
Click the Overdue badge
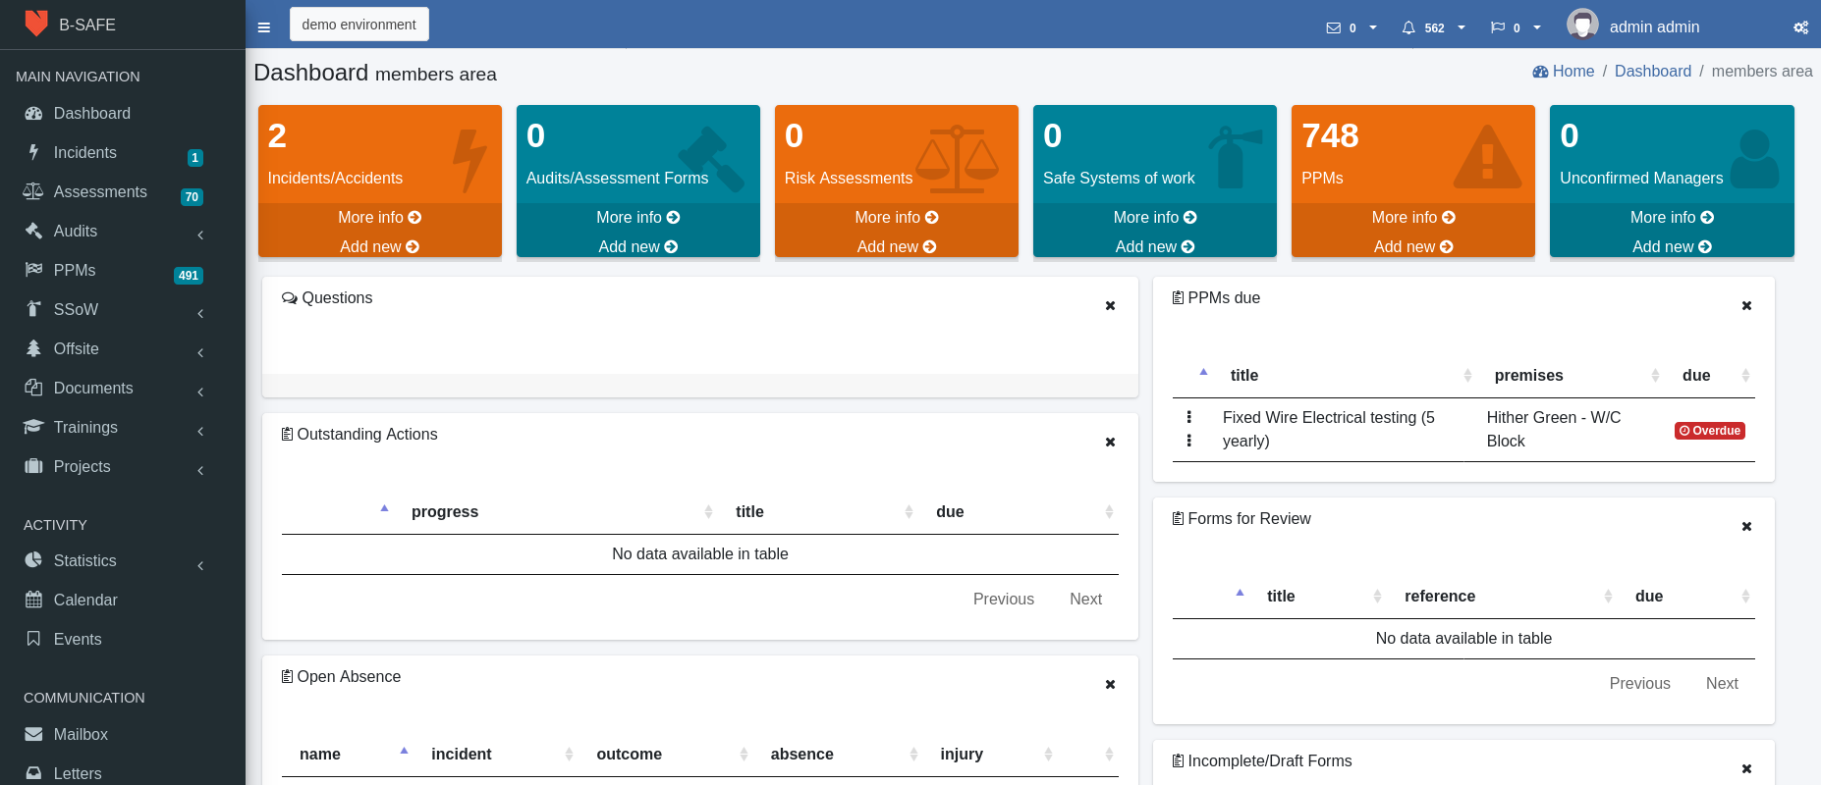click(x=1710, y=430)
